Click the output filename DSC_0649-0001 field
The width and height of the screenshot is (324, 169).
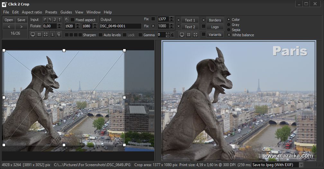pos(121,26)
